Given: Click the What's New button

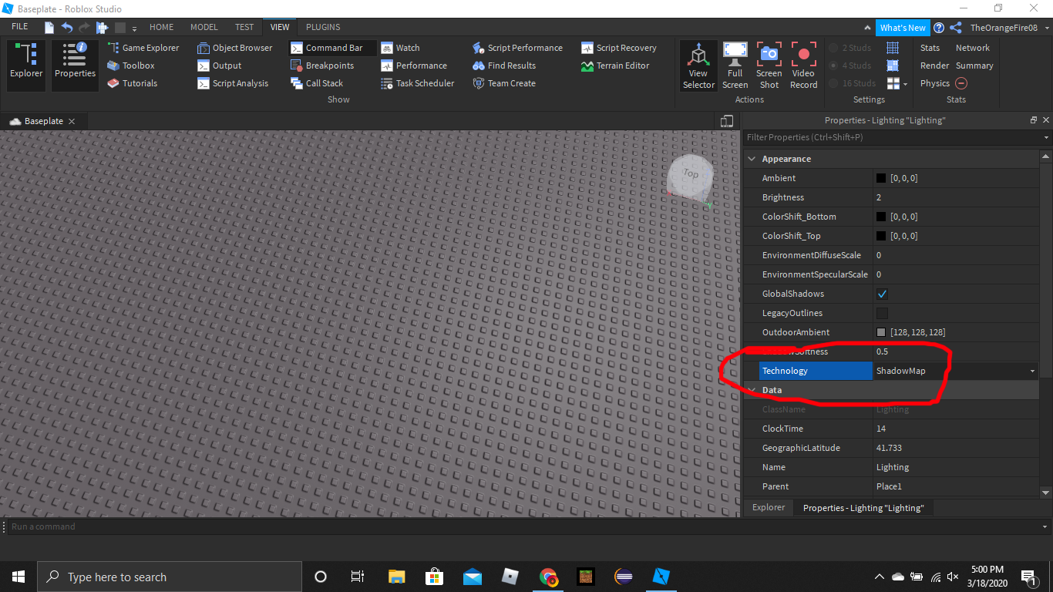Looking at the screenshot, I should (x=903, y=28).
